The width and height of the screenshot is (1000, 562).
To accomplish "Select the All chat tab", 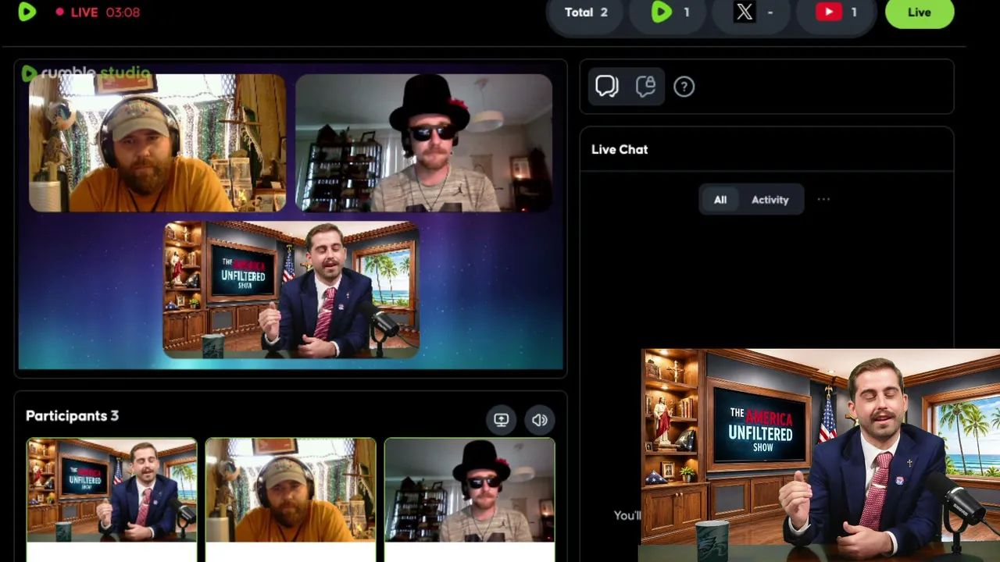I will click(720, 200).
